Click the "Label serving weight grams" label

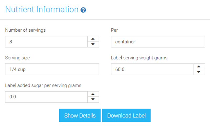tap(139, 58)
